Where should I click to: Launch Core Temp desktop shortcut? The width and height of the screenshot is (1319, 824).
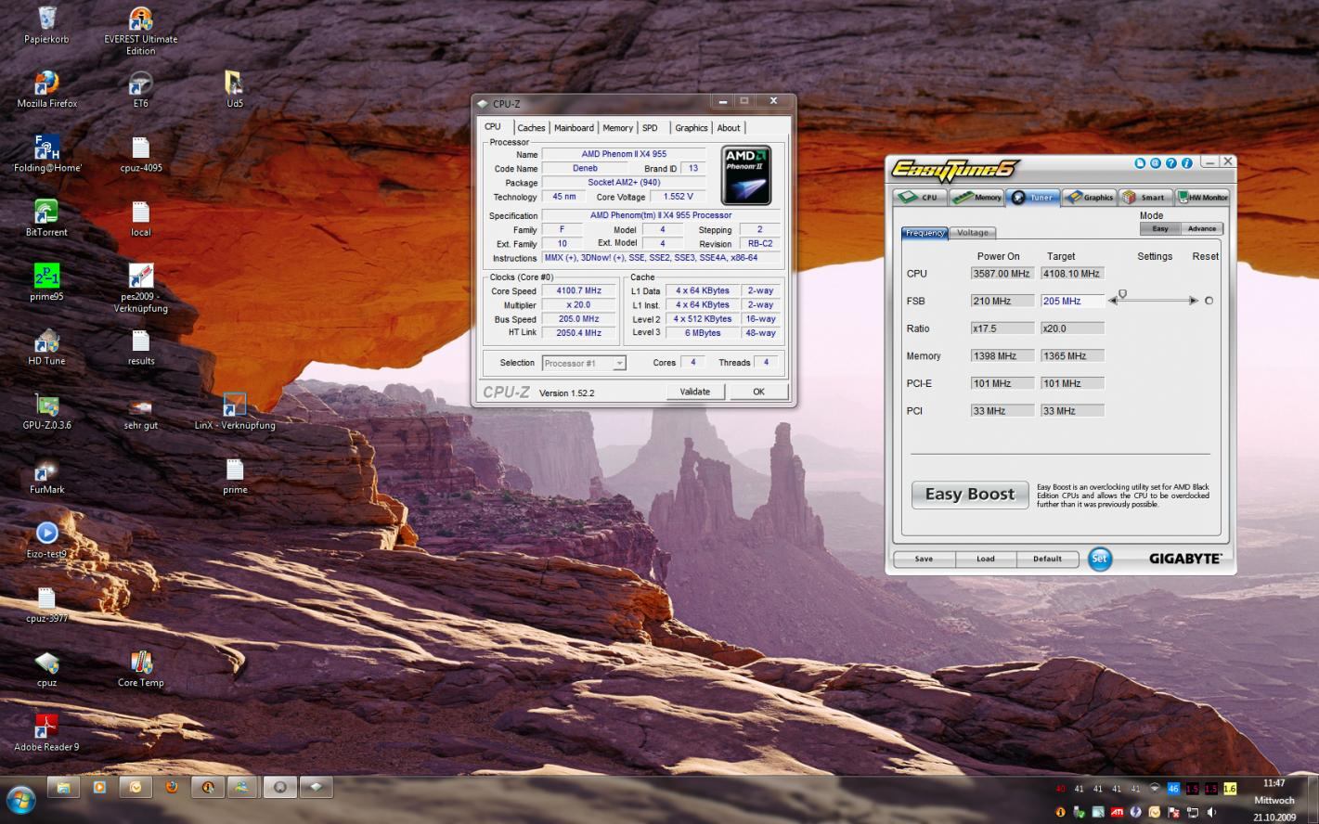[x=140, y=667]
